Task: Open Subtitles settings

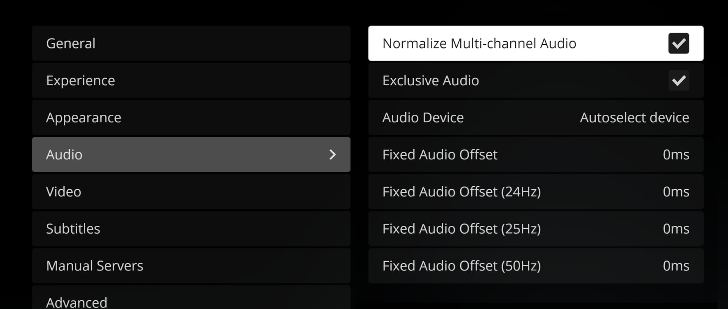Action: (191, 229)
